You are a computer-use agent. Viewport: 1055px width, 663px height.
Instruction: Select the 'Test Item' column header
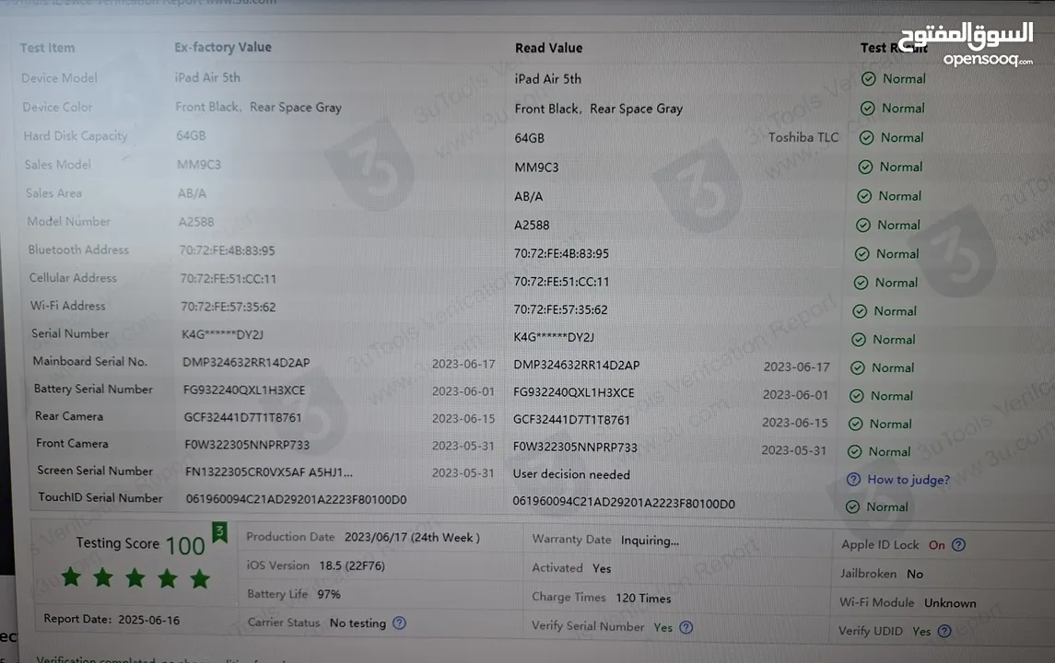pos(47,48)
